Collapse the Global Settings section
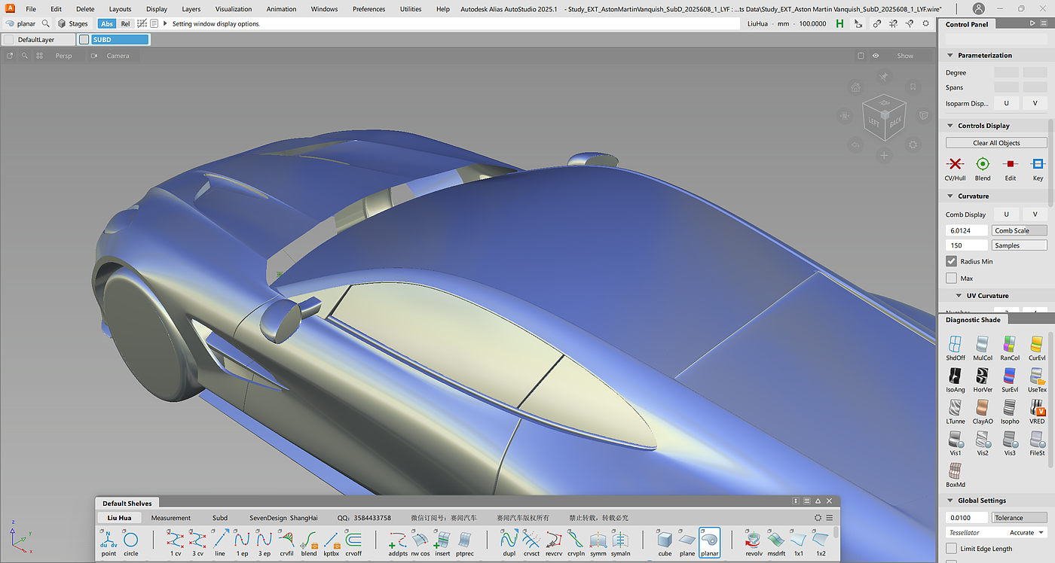Screen dimensions: 1055x563 [950, 501]
